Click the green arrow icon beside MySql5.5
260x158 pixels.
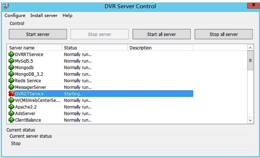click(x=11, y=61)
